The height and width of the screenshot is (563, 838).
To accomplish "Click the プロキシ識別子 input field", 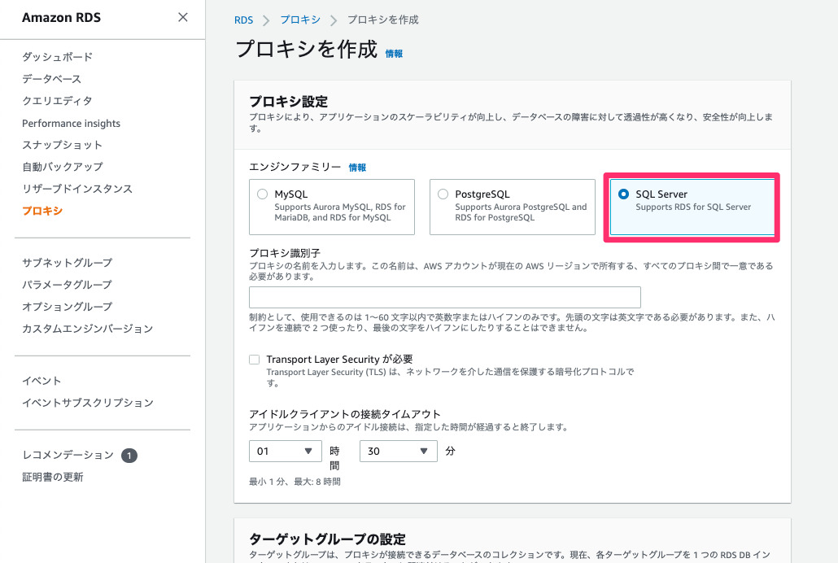I will pos(444,296).
